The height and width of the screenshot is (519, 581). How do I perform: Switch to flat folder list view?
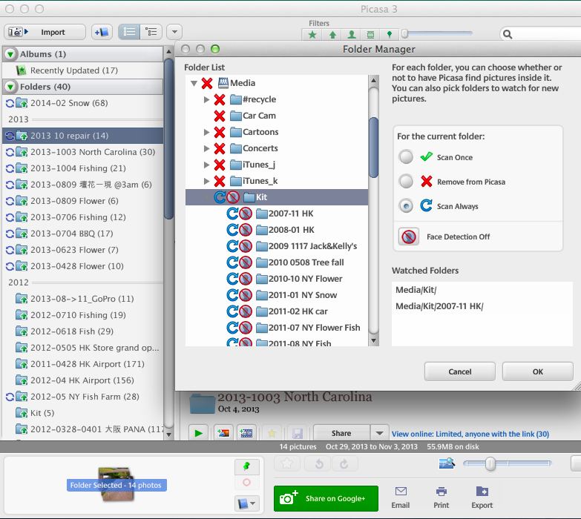129,32
